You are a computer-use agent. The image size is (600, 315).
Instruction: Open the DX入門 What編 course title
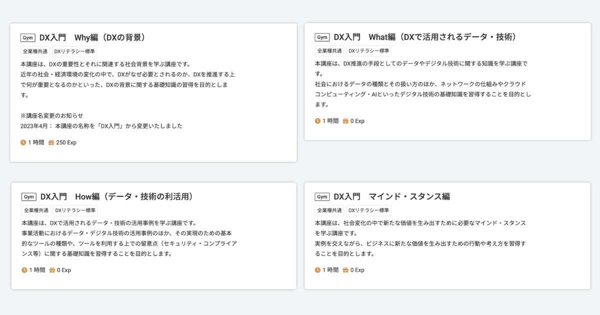click(425, 37)
